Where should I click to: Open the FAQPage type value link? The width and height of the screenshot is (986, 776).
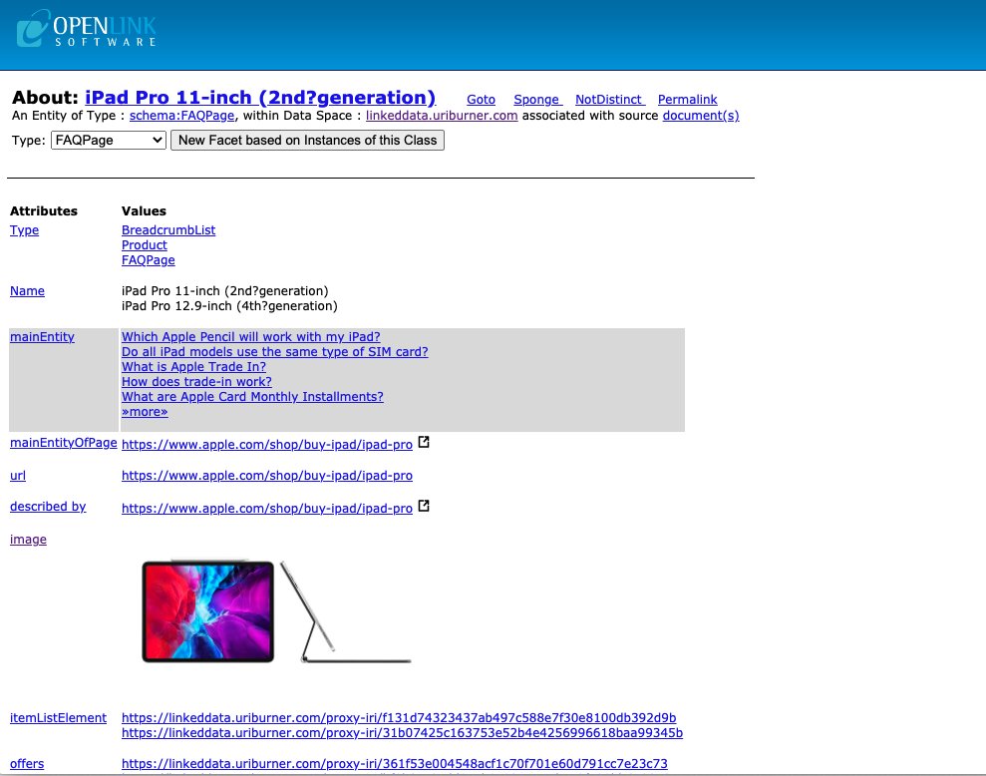tap(149, 260)
